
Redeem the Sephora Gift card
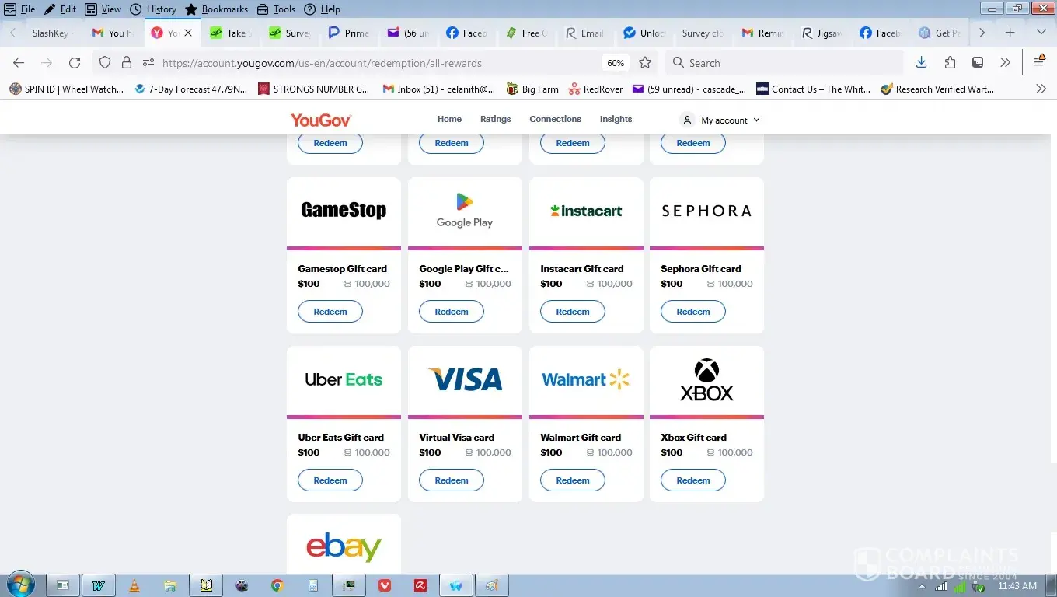(x=693, y=312)
